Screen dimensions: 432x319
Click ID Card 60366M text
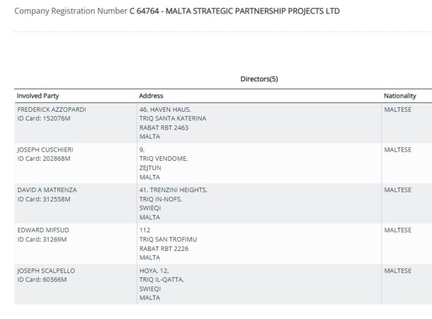[42, 280]
